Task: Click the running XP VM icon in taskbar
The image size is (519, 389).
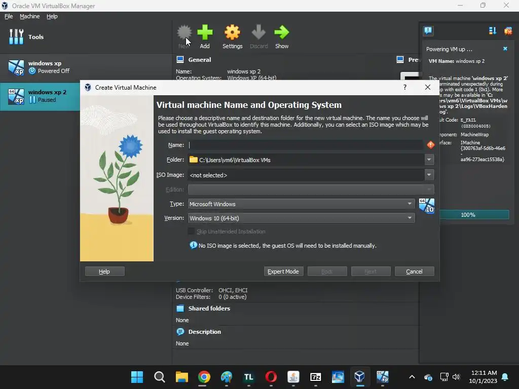Action: point(382,377)
